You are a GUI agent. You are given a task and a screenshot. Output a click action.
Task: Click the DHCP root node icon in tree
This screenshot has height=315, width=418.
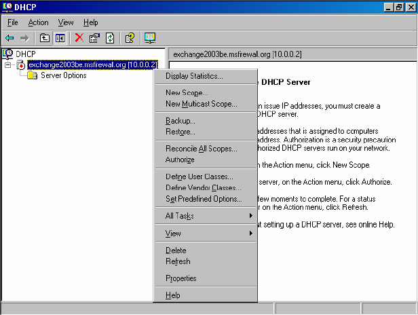pos(7,54)
